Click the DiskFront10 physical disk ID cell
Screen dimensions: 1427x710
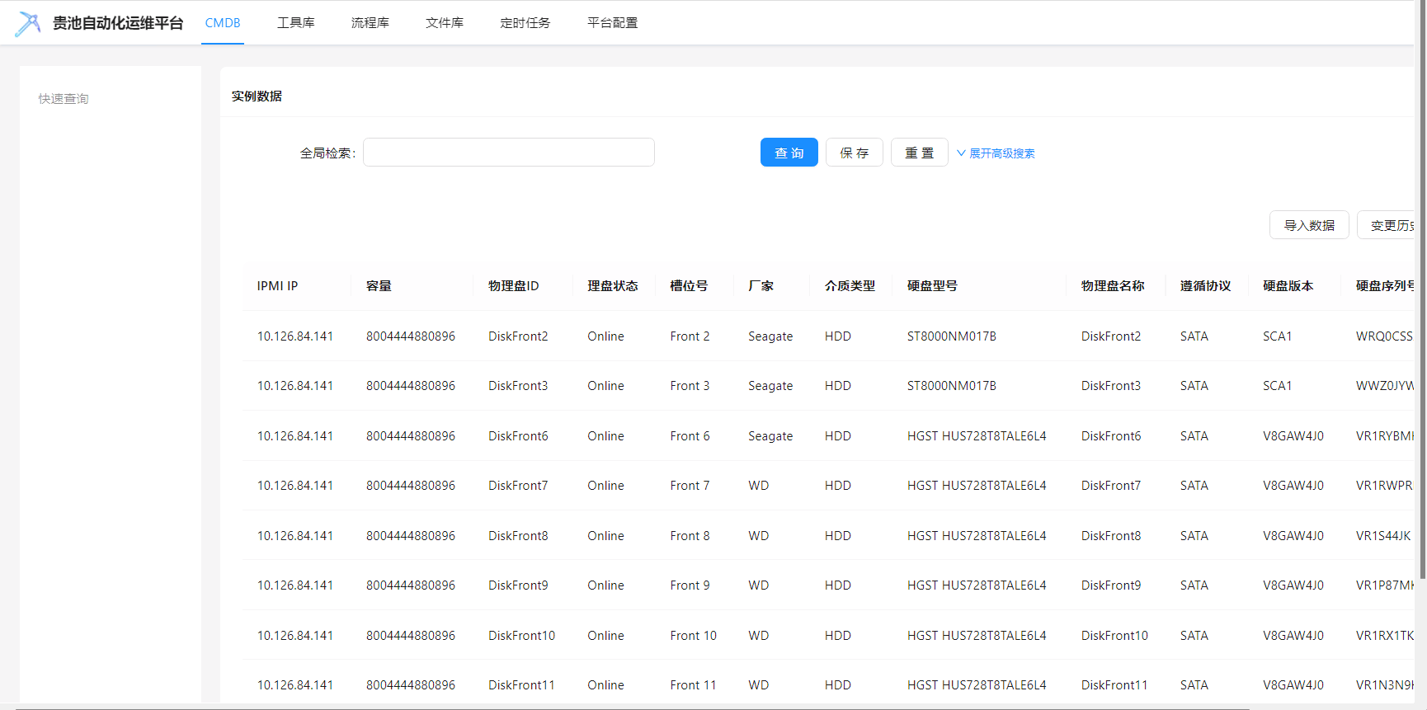(x=522, y=636)
